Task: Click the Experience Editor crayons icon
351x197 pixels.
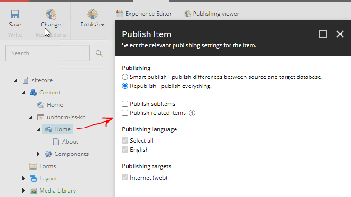Action: click(119, 14)
